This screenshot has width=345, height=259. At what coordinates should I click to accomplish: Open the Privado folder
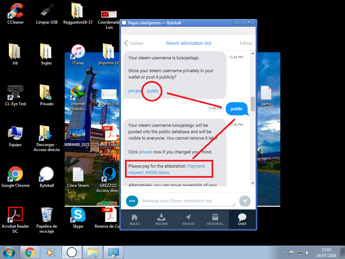[46, 95]
